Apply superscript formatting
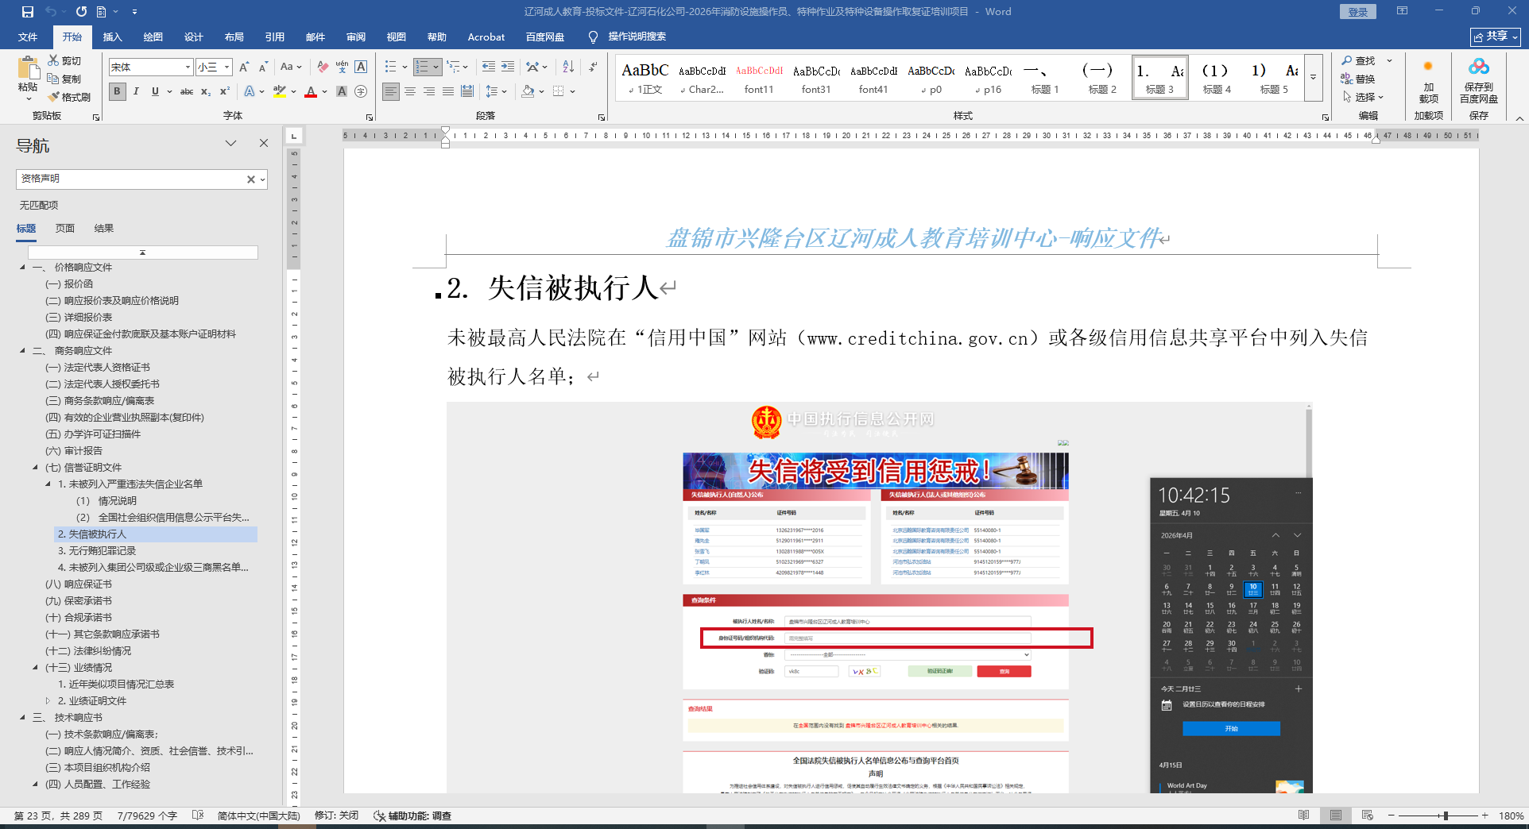Image resolution: width=1529 pixels, height=829 pixels. (x=225, y=91)
